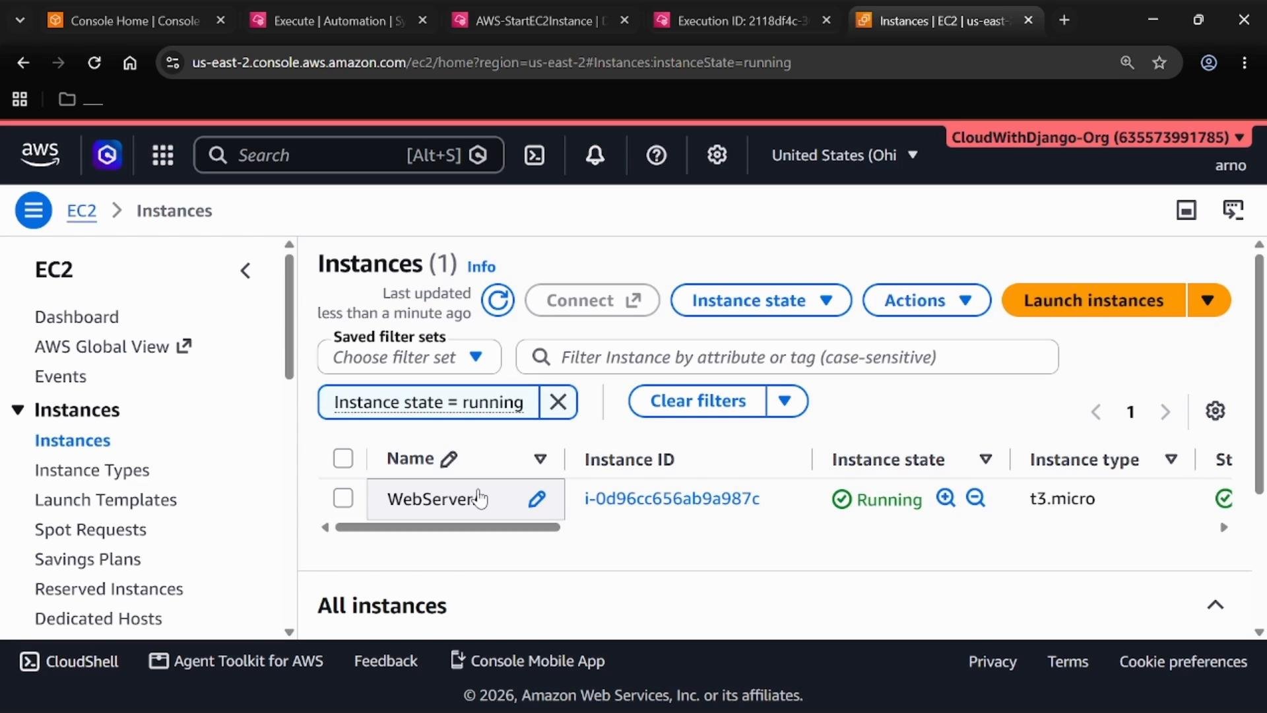
Task: Open Instance Types in sidebar
Action: (x=92, y=470)
